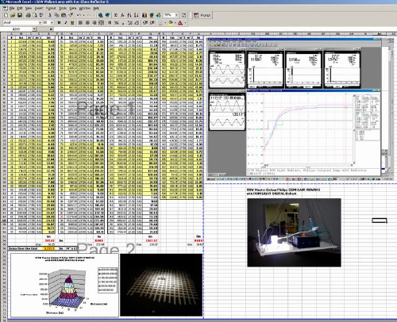Click the Increase Indent icon
Image resolution: width=397 pixels, height=322 pixels.
point(152,23)
